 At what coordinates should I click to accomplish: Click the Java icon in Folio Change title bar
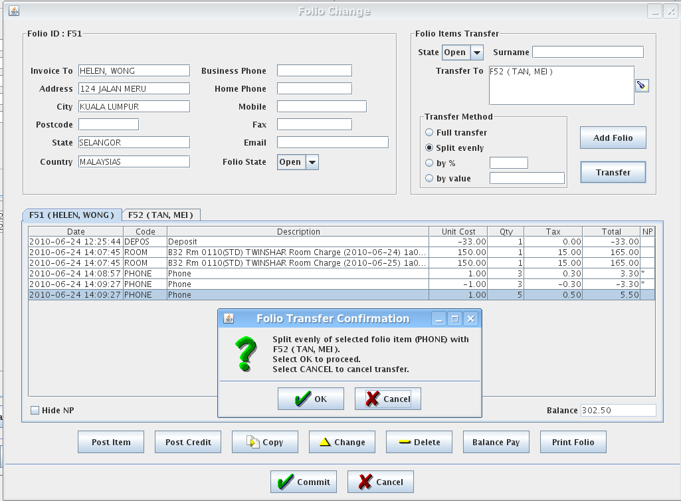tap(14, 11)
